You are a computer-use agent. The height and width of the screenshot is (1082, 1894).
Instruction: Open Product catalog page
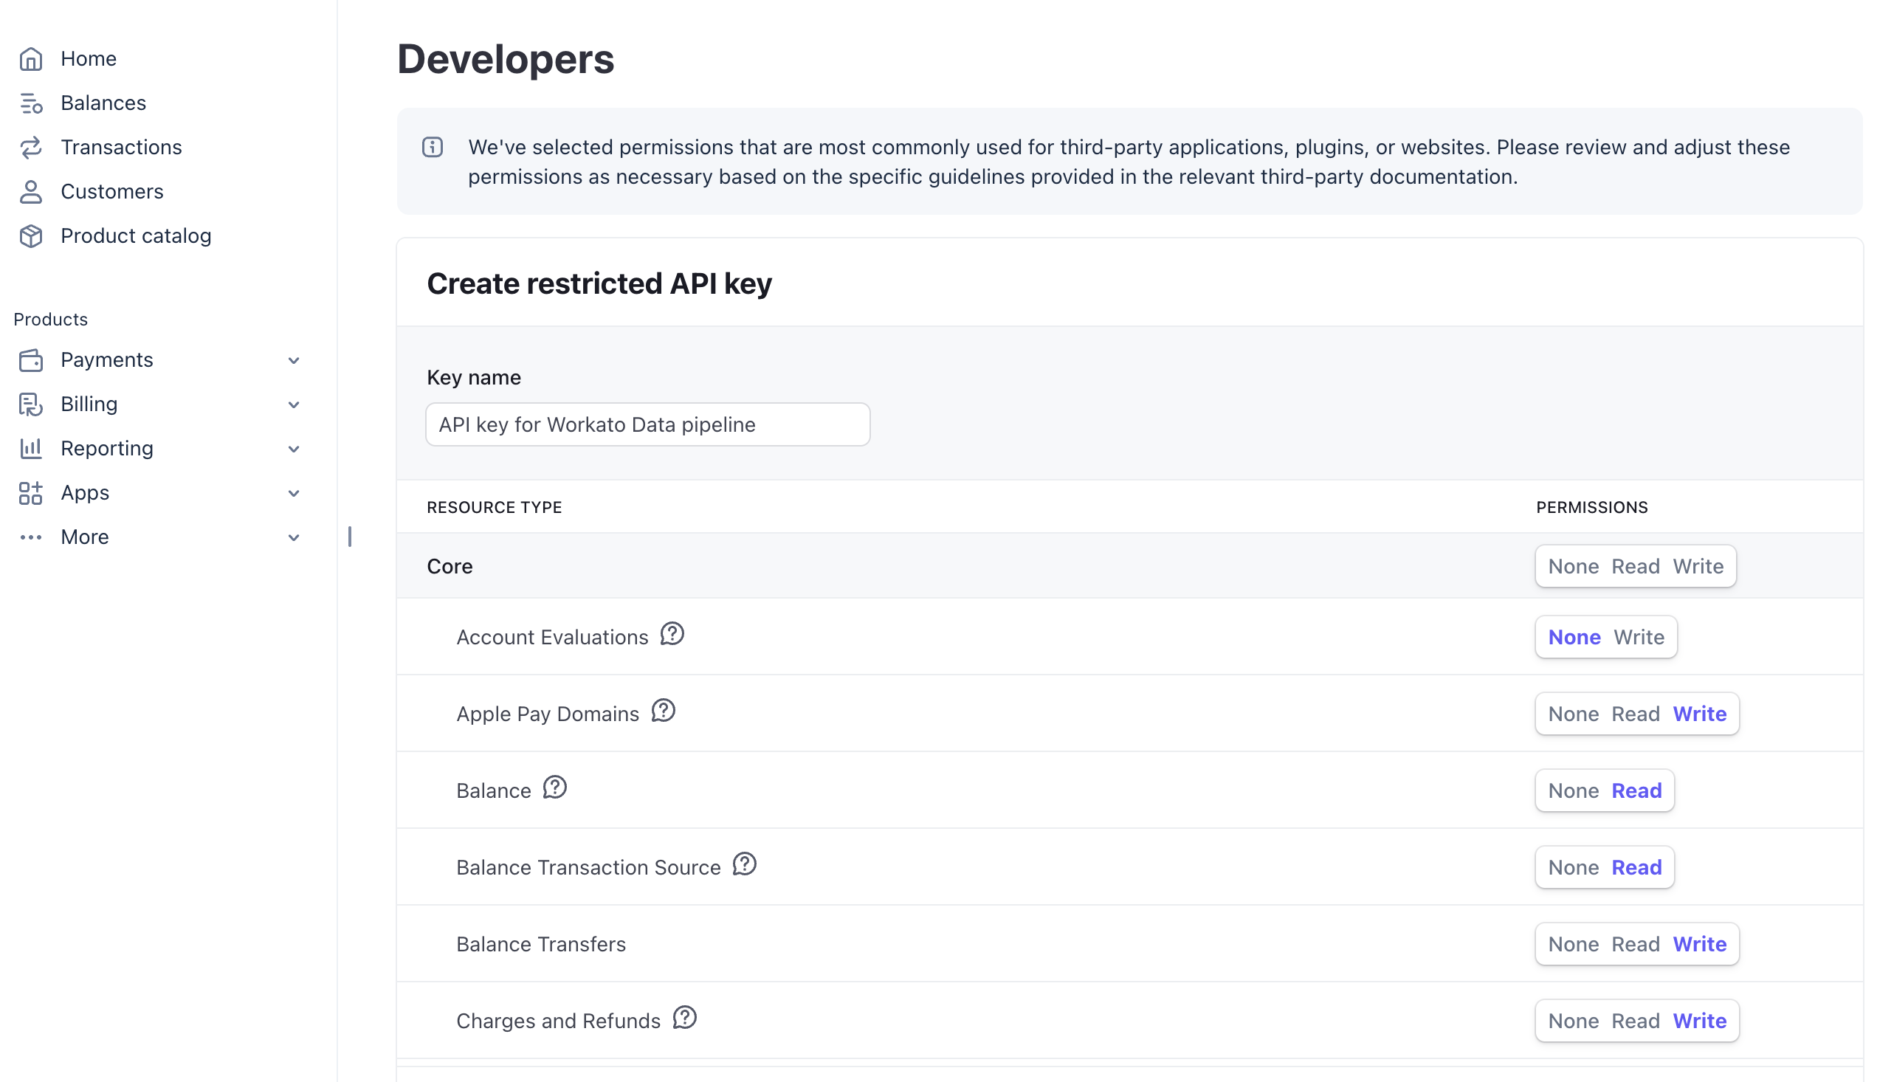(136, 235)
